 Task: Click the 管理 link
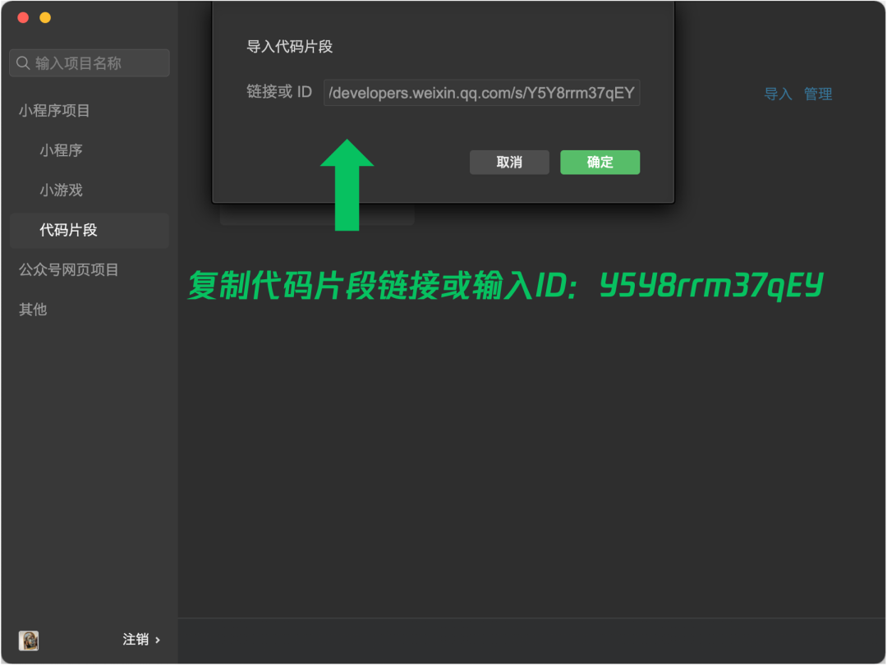tap(818, 94)
